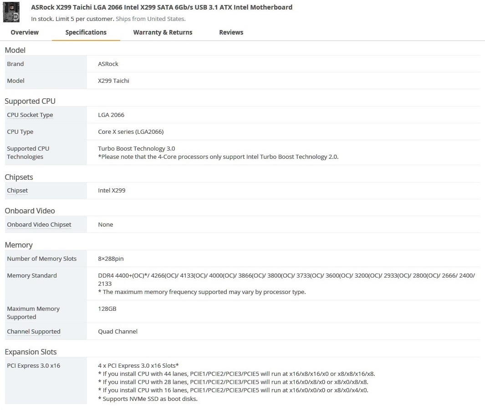
Task: Select the 128GB value
Action: (107, 309)
